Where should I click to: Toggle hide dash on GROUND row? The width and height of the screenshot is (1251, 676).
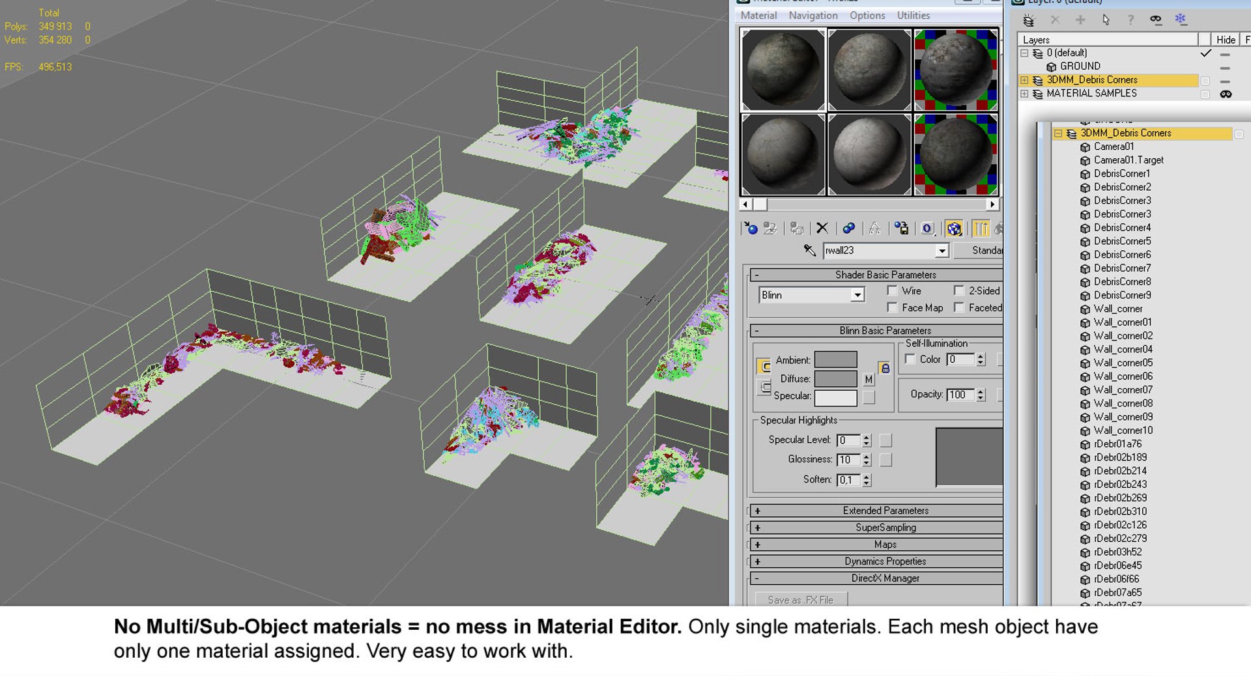1225,67
